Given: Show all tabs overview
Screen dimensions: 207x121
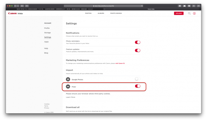Looking at the screenshot, I should pos(198,6).
